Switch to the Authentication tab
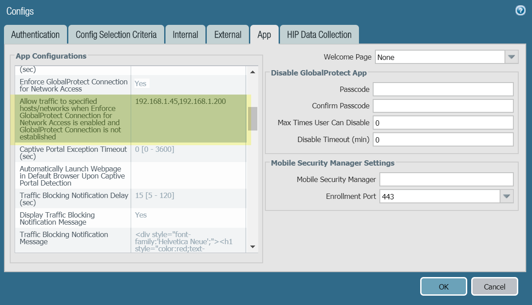 click(x=35, y=35)
